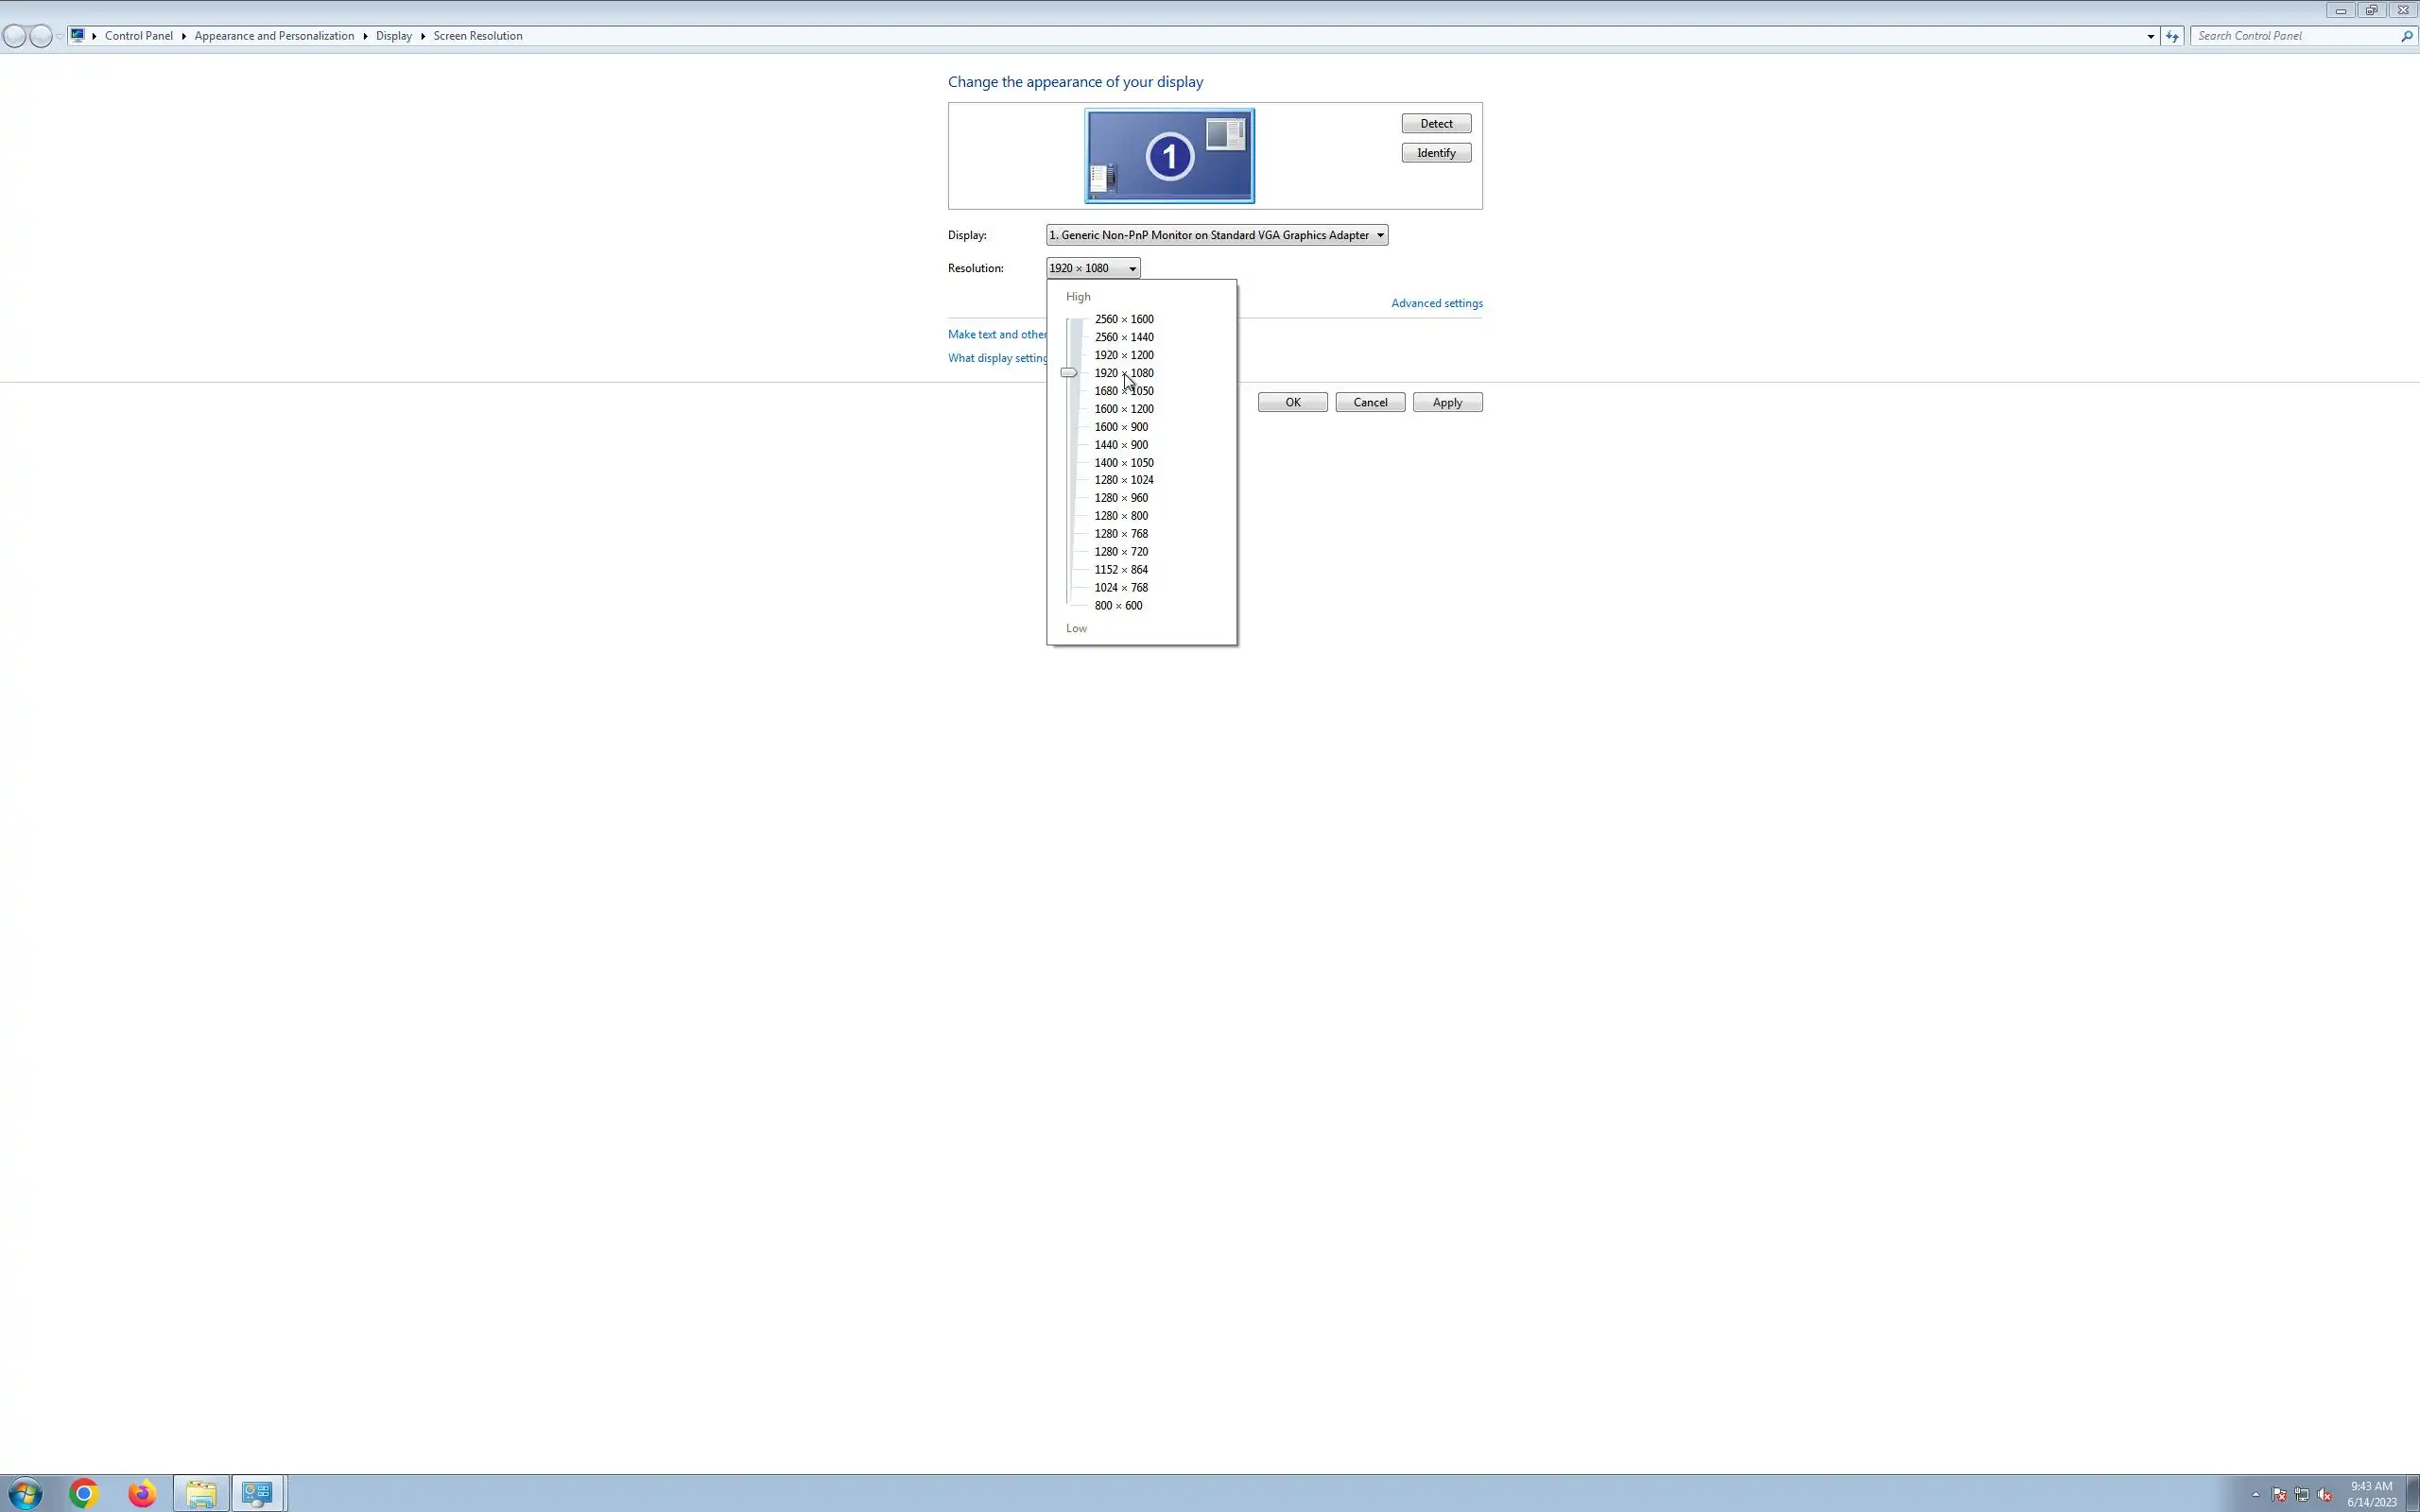Expand the Display monitor dropdown

1380,235
